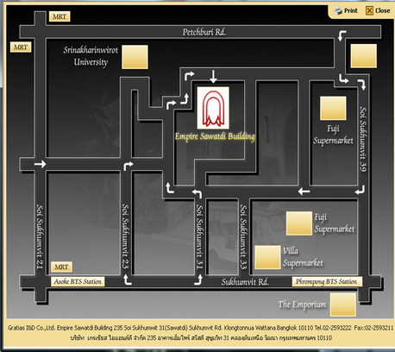Click the Sukhumvit Rd. road label
This screenshot has width=395, height=352.
[245, 282]
